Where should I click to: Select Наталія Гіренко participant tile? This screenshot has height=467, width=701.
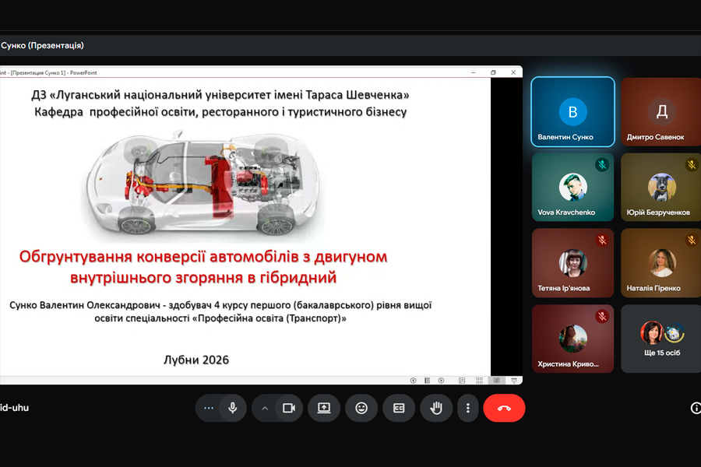(660, 263)
